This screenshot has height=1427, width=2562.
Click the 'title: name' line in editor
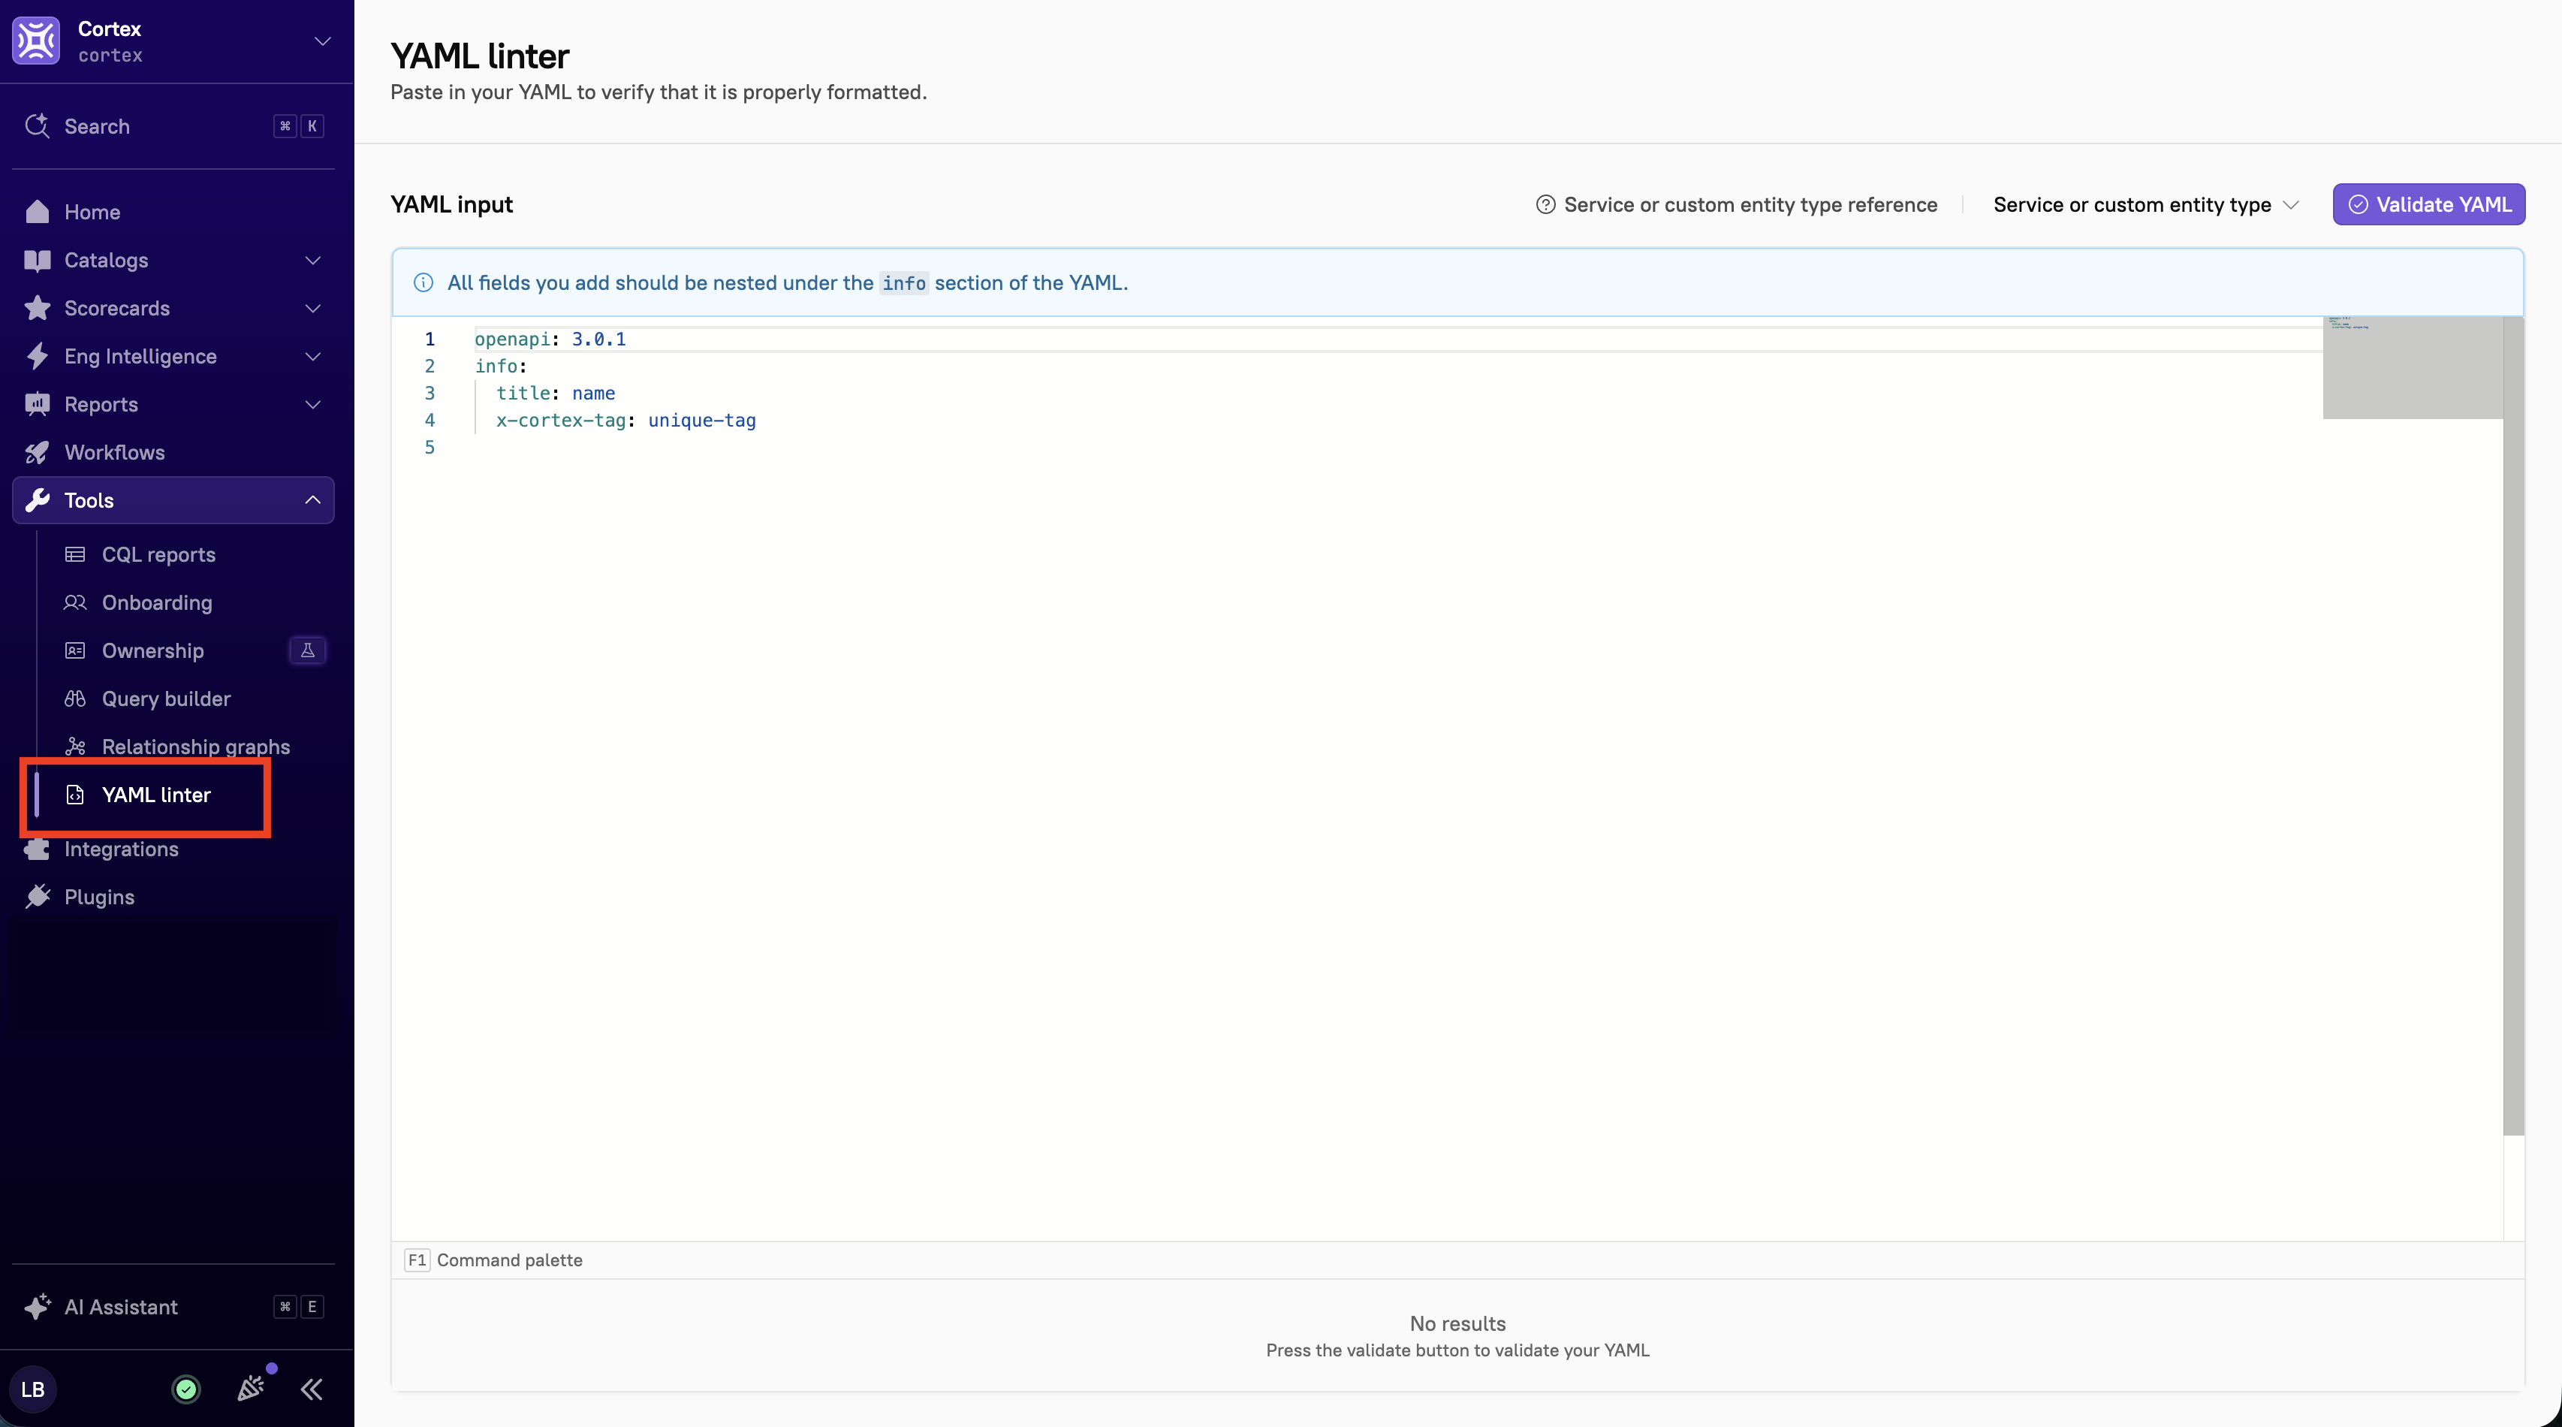coord(555,393)
